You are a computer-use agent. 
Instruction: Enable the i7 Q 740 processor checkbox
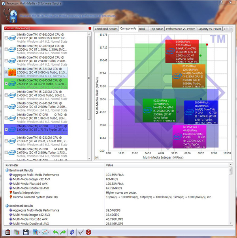tap(6, 118)
